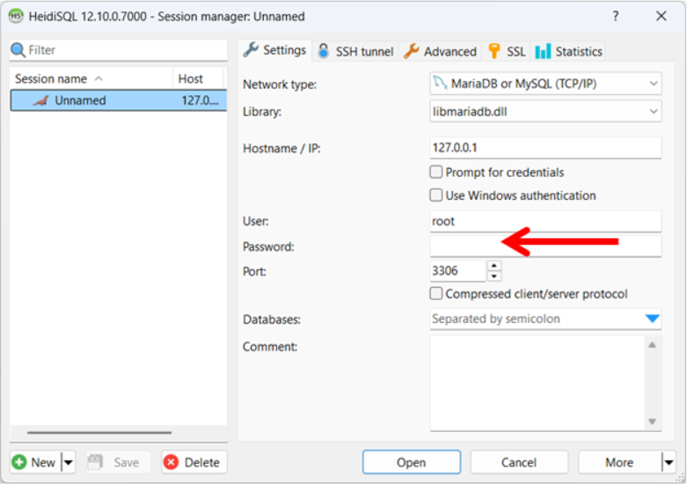This screenshot has width=687, height=484.
Task: Delete the selected session
Action: (194, 462)
